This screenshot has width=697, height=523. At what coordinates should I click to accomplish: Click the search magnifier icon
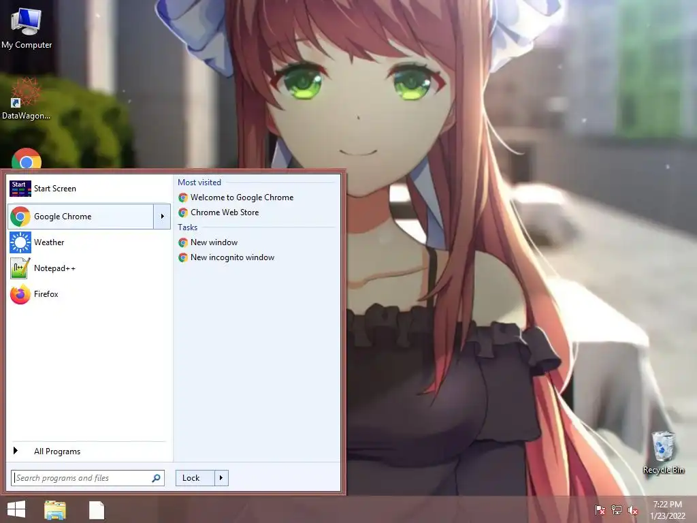(156, 478)
